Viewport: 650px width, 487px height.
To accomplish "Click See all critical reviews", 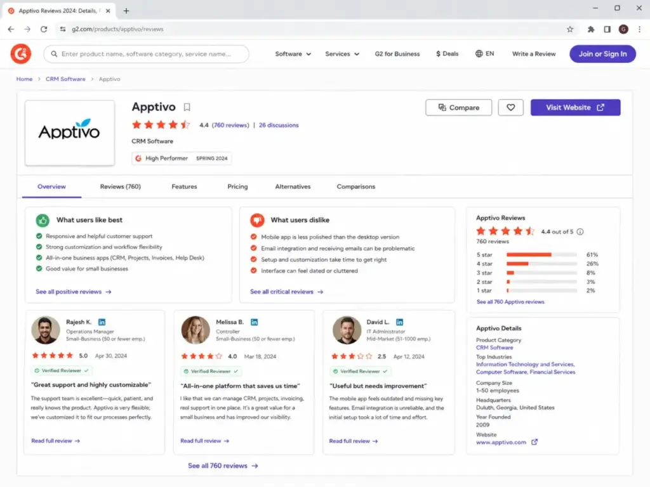I will [286, 292].
